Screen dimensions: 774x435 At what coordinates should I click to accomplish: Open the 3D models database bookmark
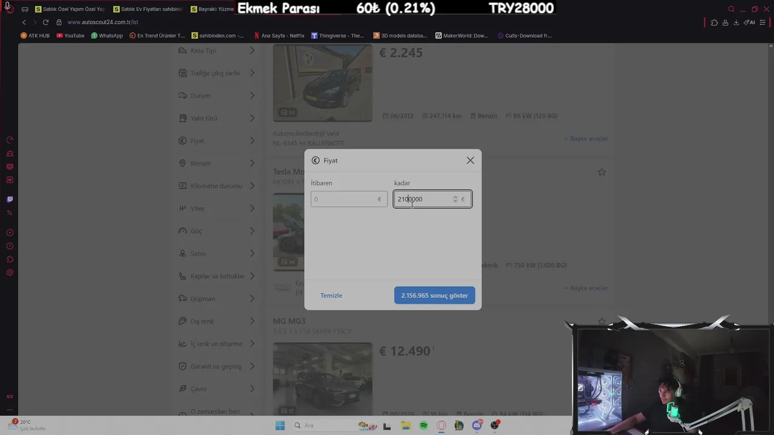click(x=400, y=36)
